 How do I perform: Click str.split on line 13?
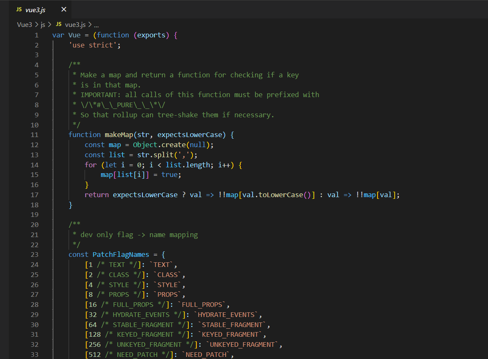click(x=155, y=155)
